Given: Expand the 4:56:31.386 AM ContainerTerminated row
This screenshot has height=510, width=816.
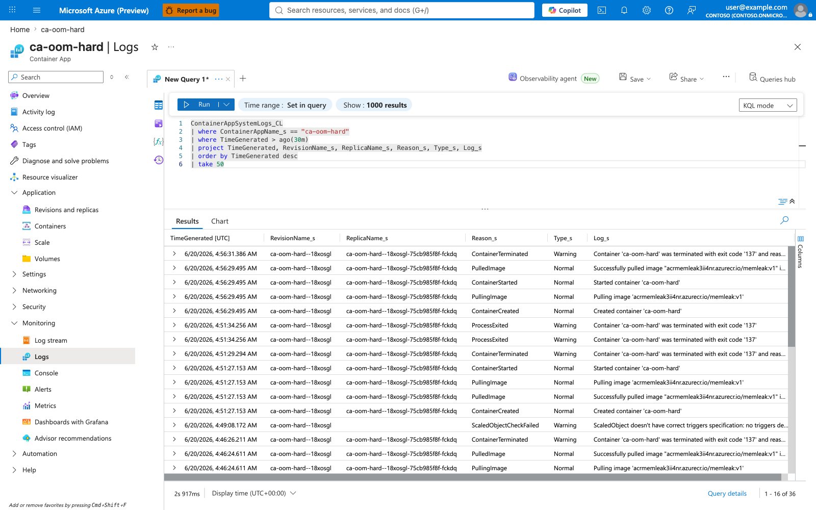Looking at the screenshot, I should coord(174,253).
